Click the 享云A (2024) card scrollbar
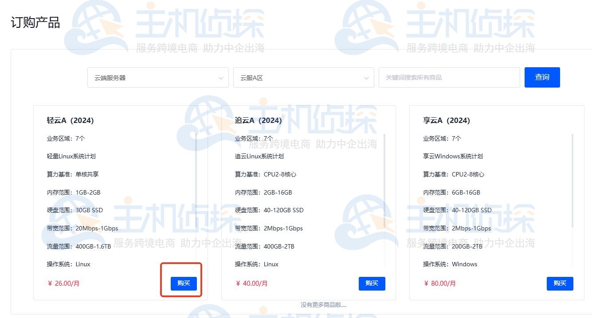This screenshot has height=318, width=592. pos(572,181)
